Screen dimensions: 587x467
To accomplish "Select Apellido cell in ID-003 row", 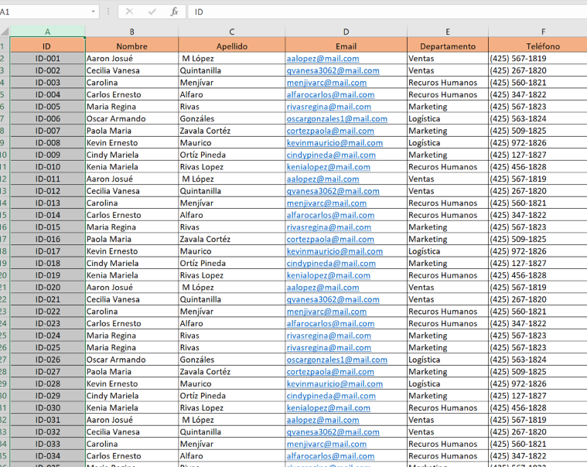I will [x=232, y=82].
